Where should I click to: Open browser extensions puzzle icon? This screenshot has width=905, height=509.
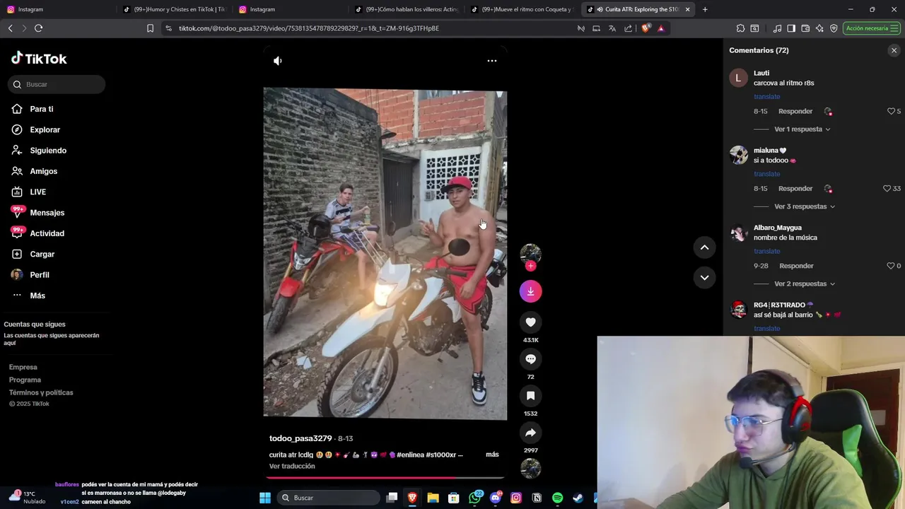[x=740, y=28]
